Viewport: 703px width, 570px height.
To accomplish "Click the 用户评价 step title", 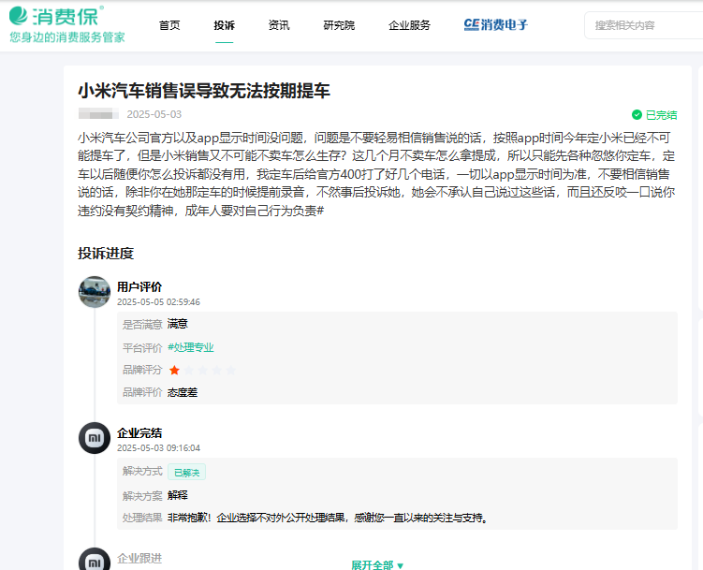I will tap(139, 286).
